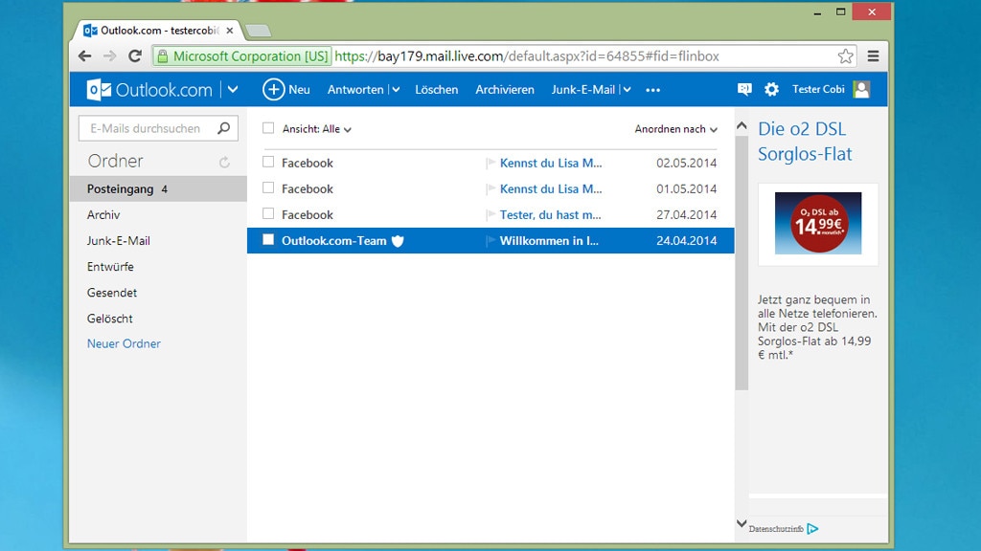Create a folder via Neuer Ordner
Image resolution: width=981 pixels, height=551 pixels.
pyautogui.click(x=124, y=343)
